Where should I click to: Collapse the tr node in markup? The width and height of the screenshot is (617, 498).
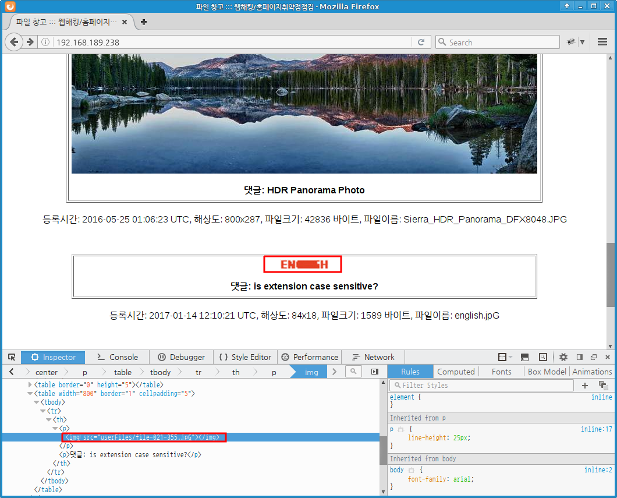point(42,411)
